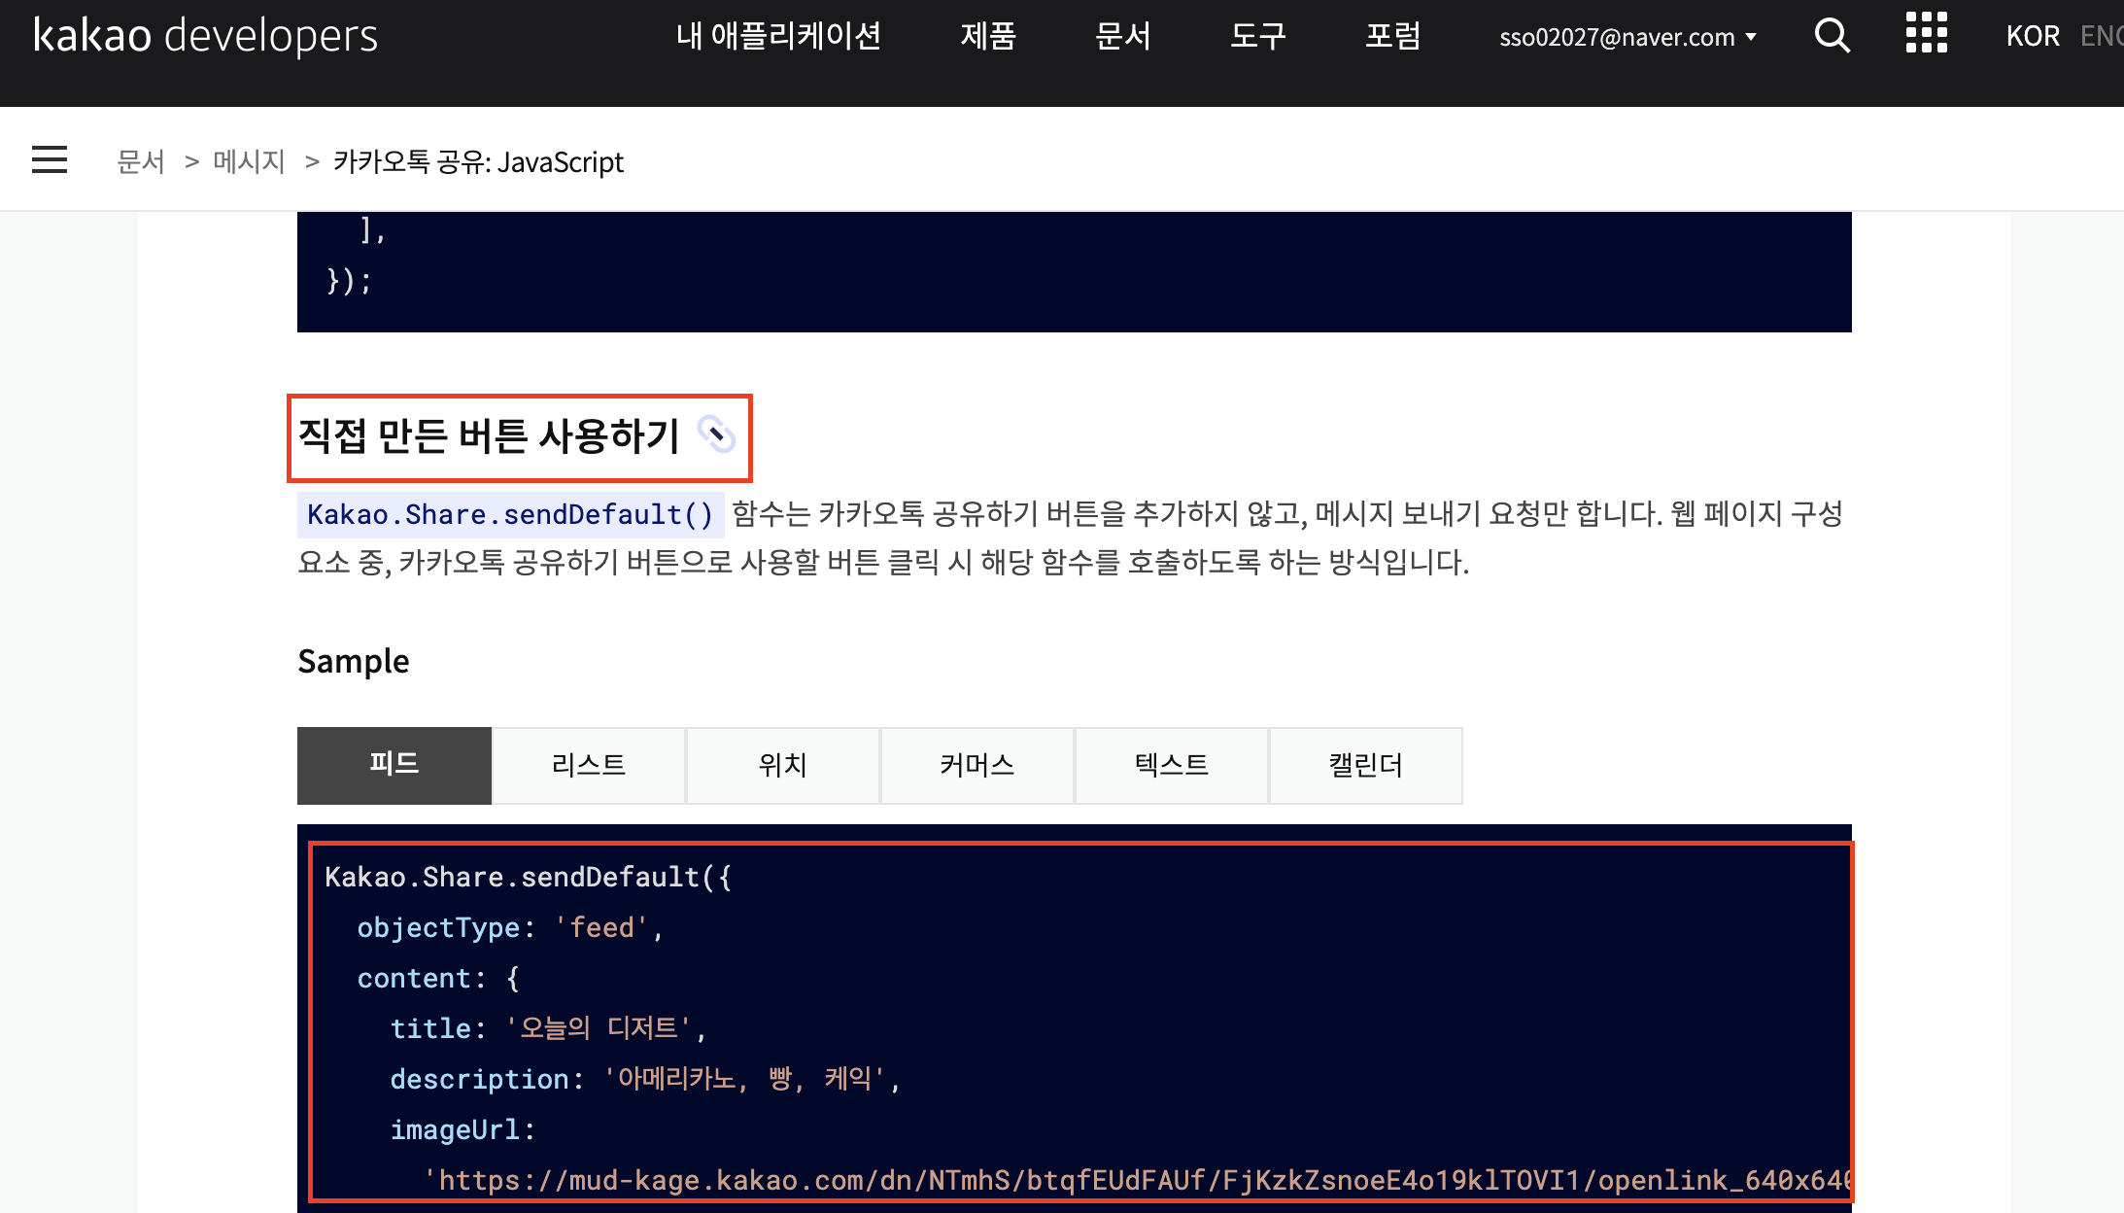2124x1213 pixels.
Task: Open 도구 menu in header
Action: click(1258, 37)
